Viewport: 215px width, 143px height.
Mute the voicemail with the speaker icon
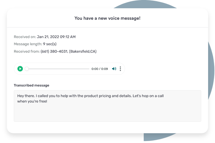pos(114,69)
